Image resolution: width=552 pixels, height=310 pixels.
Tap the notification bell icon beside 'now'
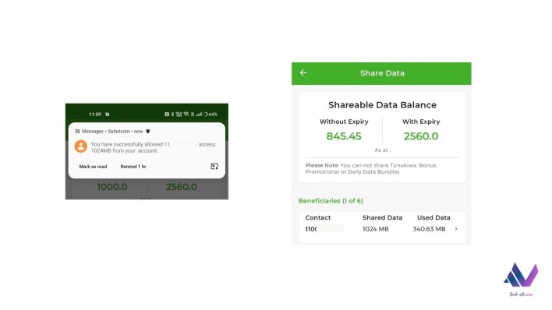pos(148,132)
